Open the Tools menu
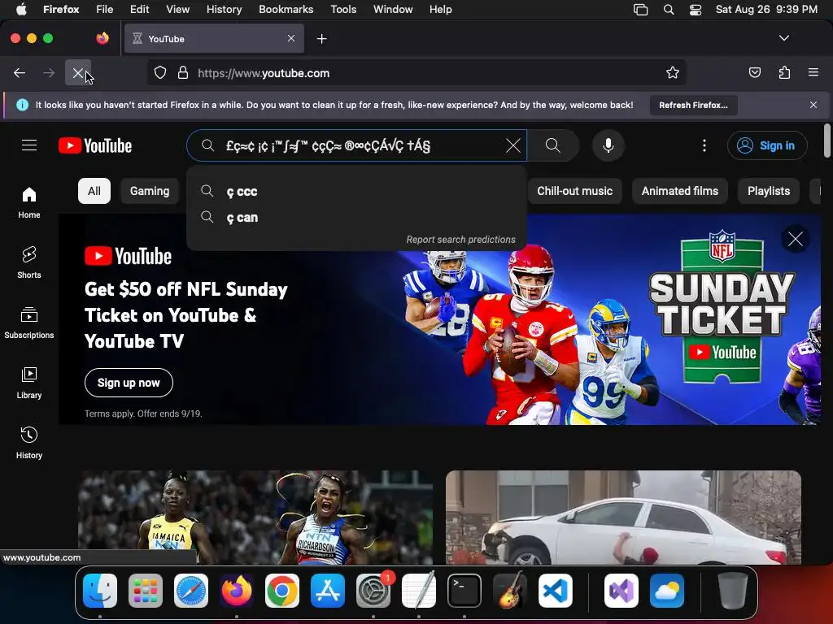 pos(343,9)
